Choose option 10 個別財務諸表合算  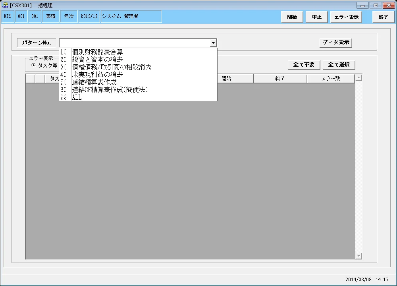point(138,52)
